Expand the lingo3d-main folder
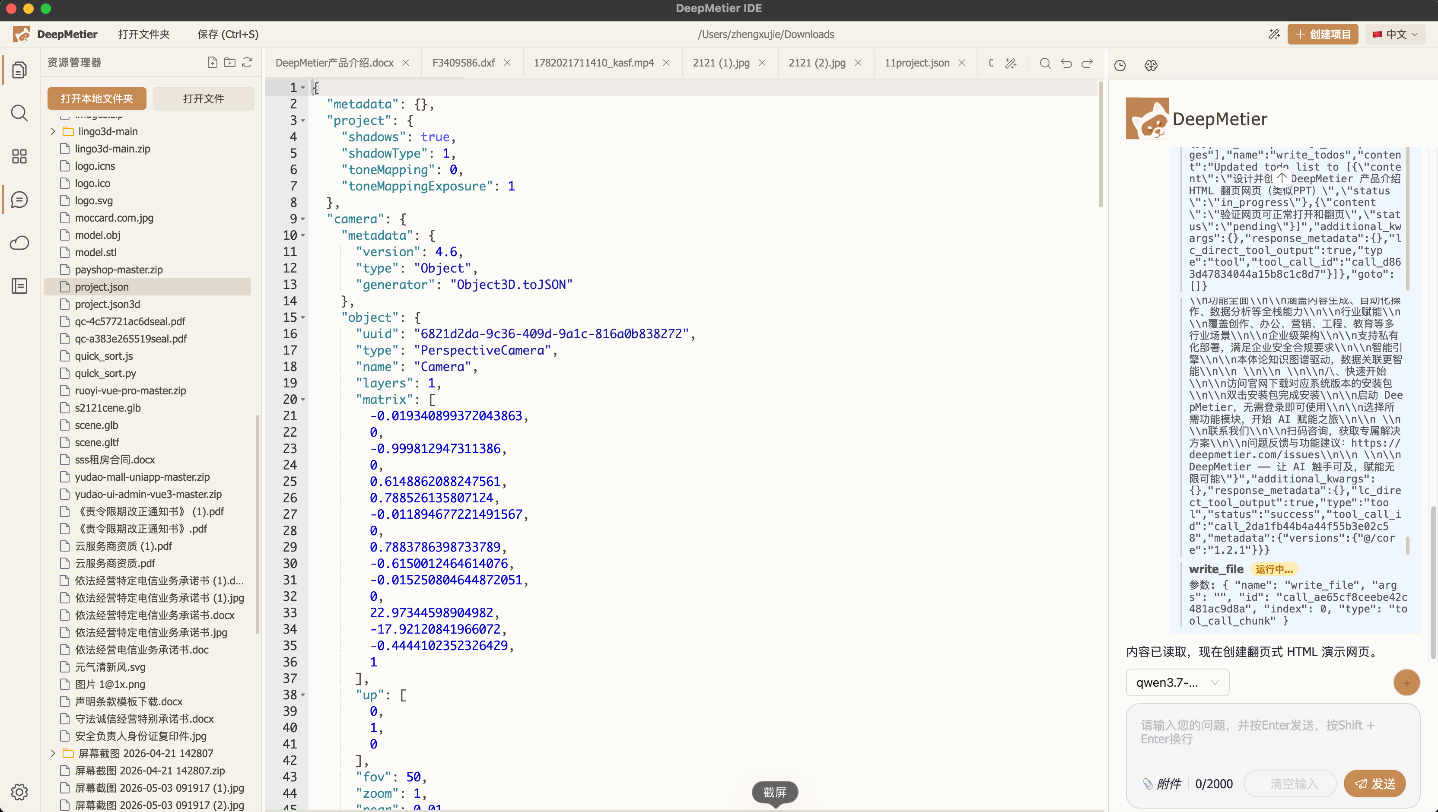This screenshot has height=812, width=1438. tap(53, 131)
